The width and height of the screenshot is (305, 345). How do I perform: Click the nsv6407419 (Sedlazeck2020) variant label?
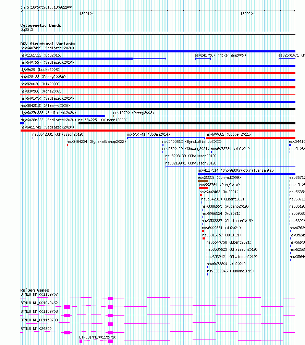pos(47,48)
